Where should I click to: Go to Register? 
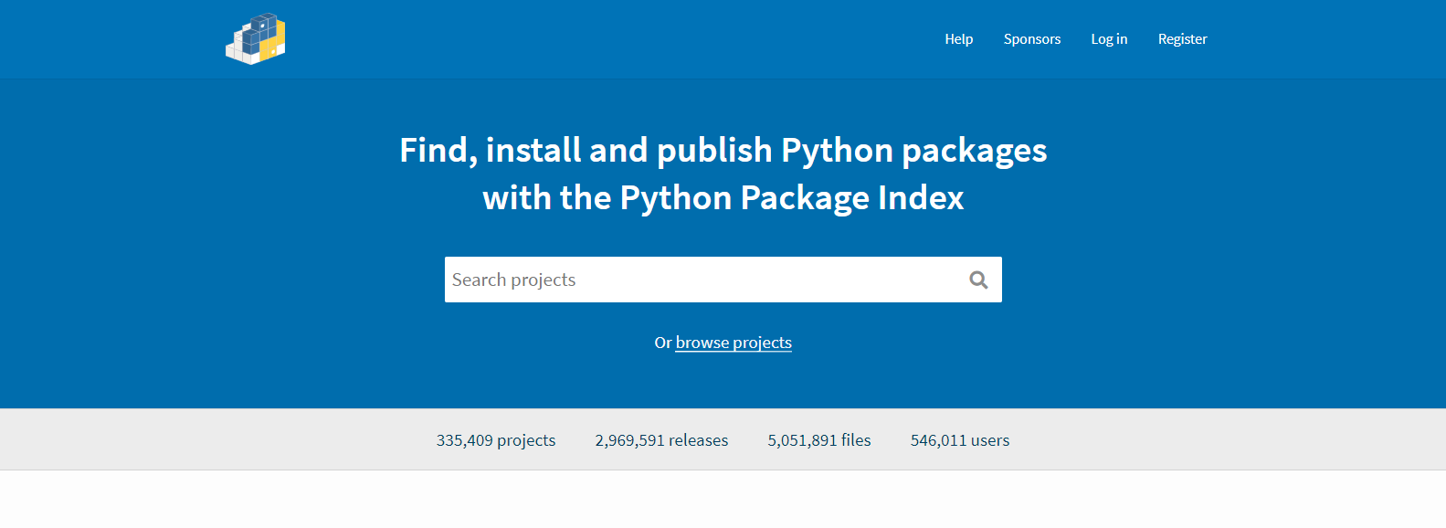[x=1182, y=39]
